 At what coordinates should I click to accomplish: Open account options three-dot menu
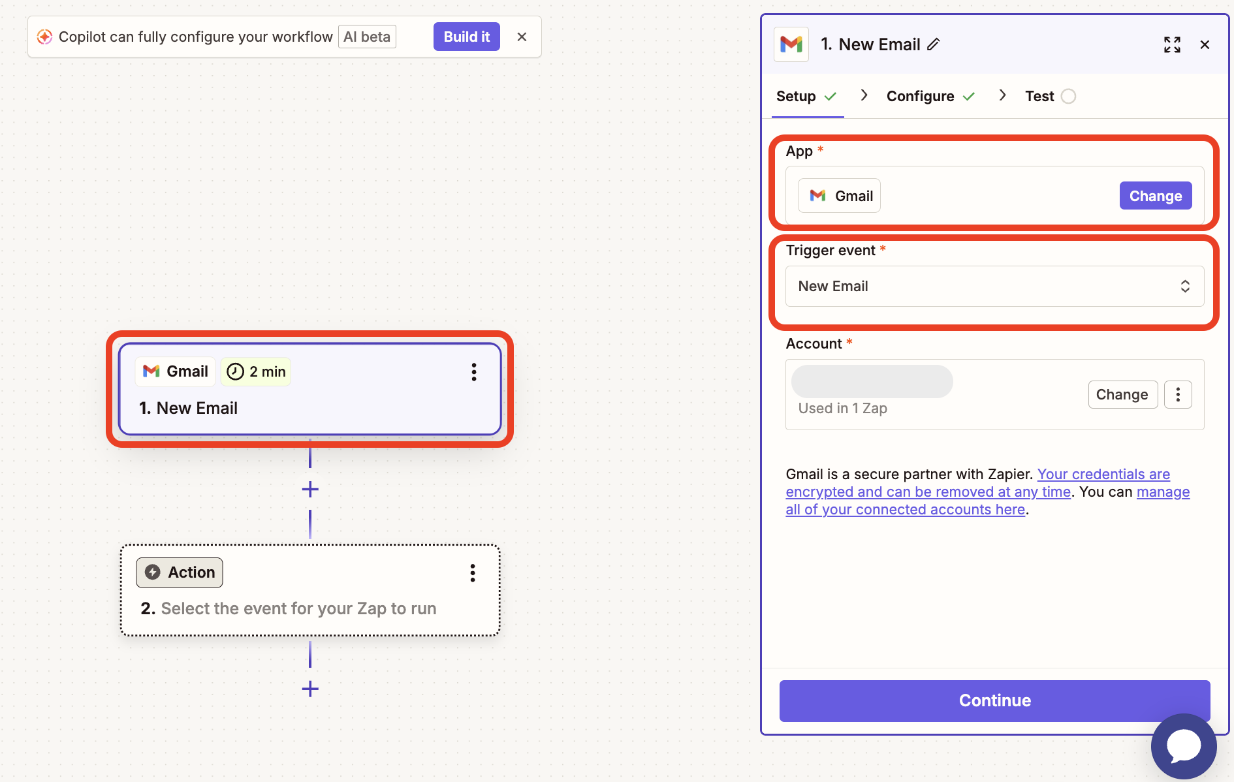(x=1178, y=395)
